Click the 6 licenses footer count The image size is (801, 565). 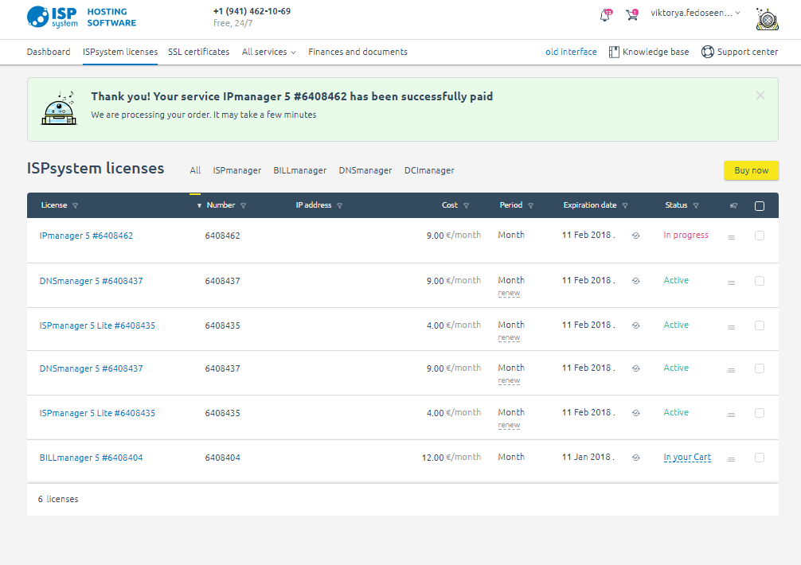click(57, 499)
